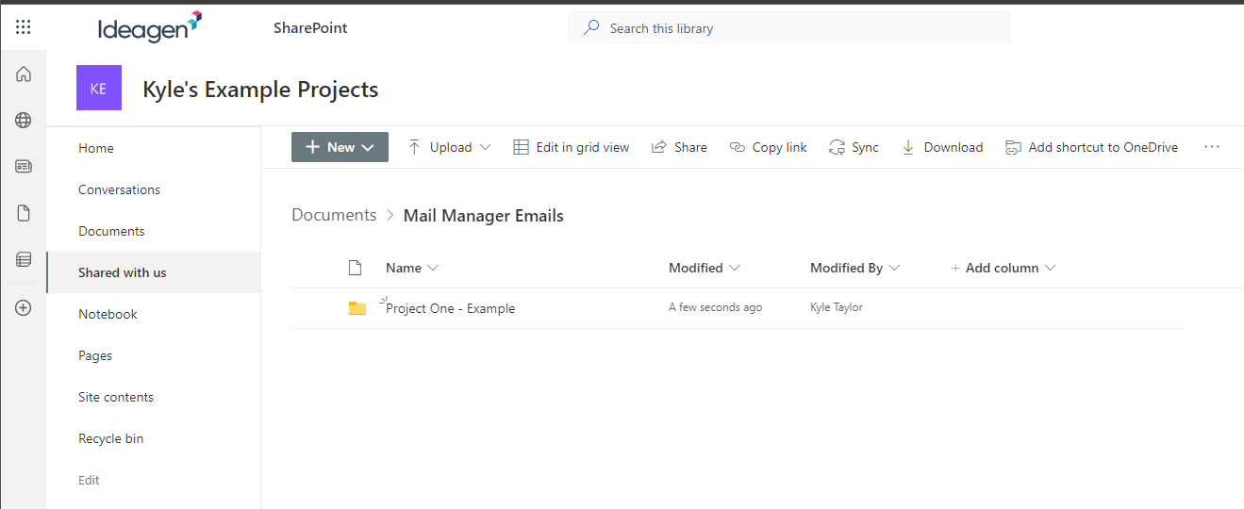Viewport: 1244px width, 509px height.
Task: Click the KE site logo tile
Action: [98, 89]
